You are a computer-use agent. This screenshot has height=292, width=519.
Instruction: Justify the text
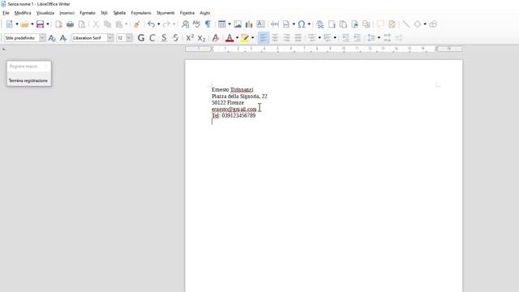tap(298, 38)
